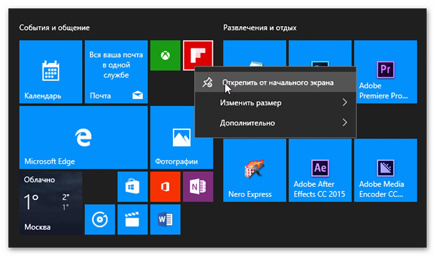
Task: Open the Nero Express tile
Action: point(254,170)
